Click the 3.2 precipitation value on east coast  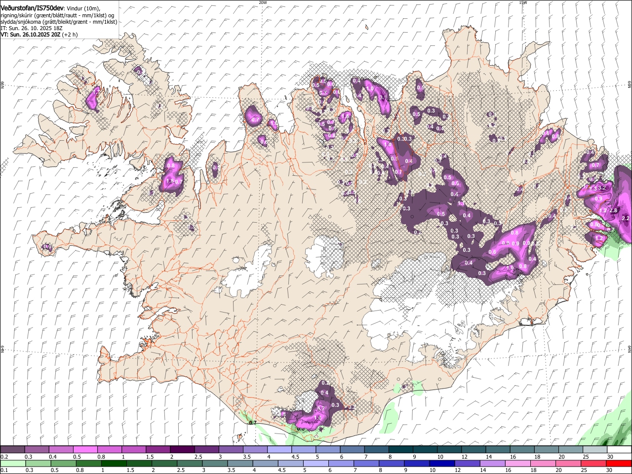click(602, 188)
